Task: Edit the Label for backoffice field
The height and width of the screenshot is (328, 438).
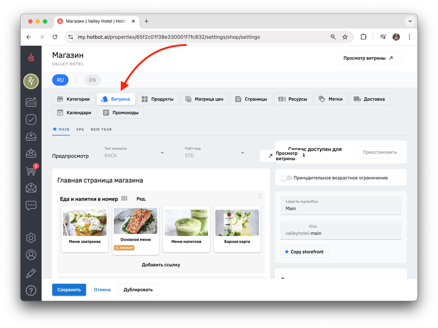Action: pos(341,206)
